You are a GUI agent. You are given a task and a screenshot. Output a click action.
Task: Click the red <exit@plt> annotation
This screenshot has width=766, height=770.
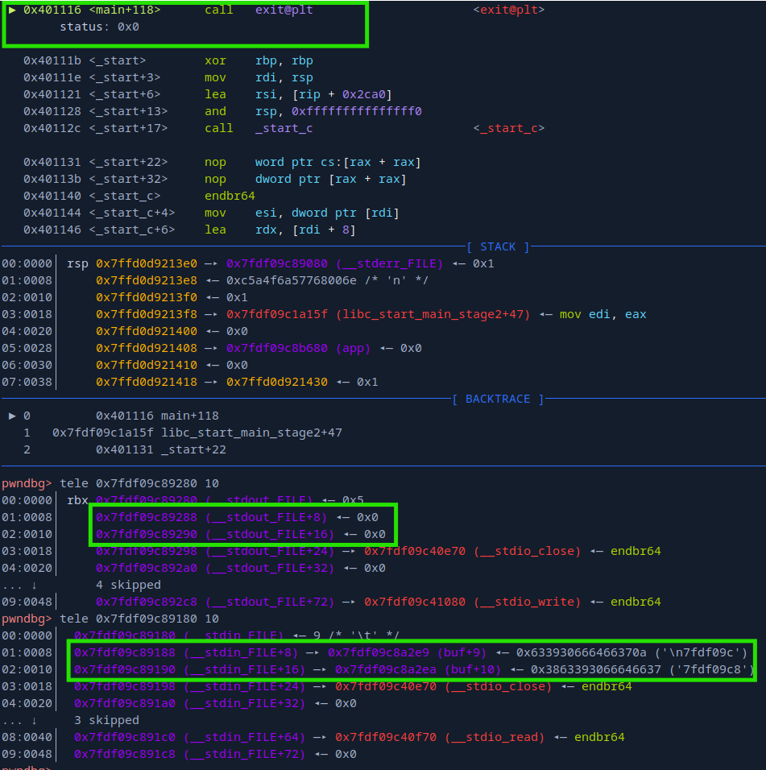pyautogui.click(x=508, y=10)
